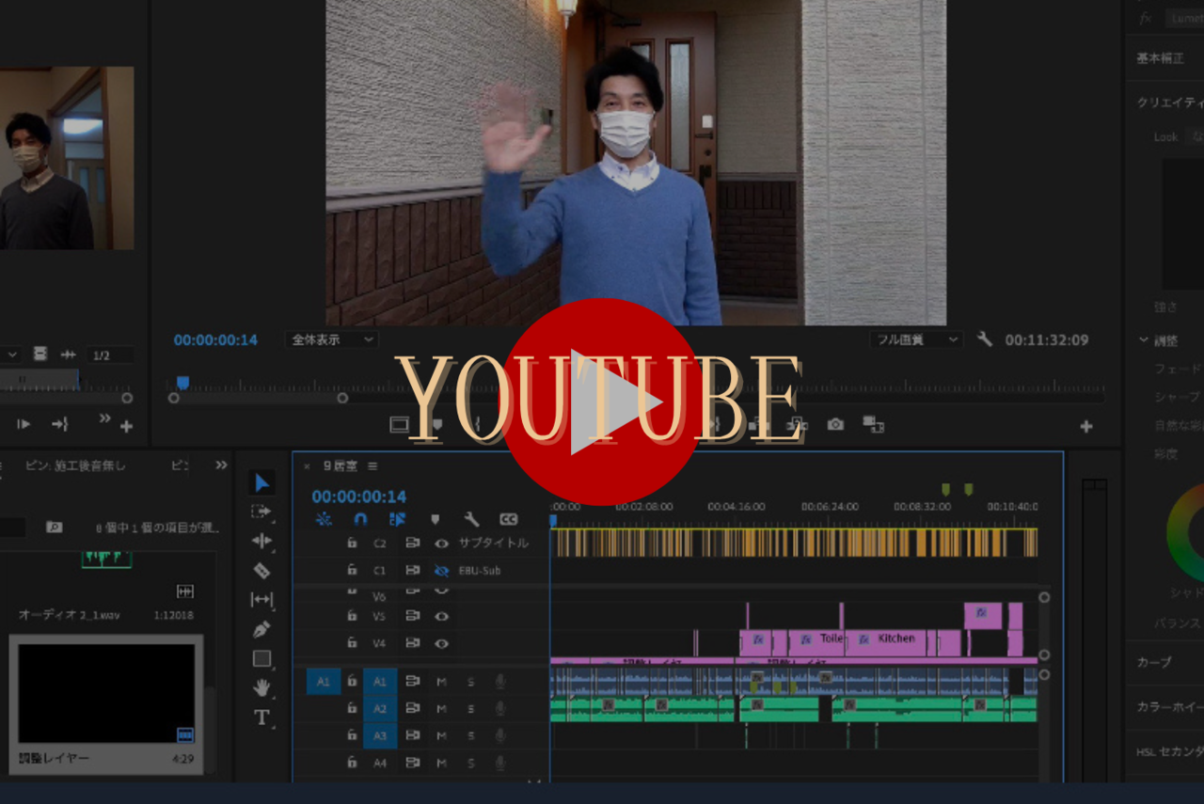The width and height of the screenshot is (1204, 804).
Task: Open Source Monitor button editor plus
Action: coord(126,426)
